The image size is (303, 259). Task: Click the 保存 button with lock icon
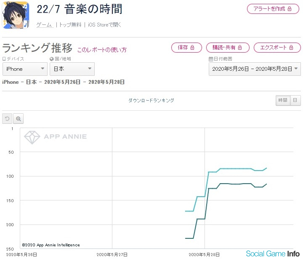[186, 48]
